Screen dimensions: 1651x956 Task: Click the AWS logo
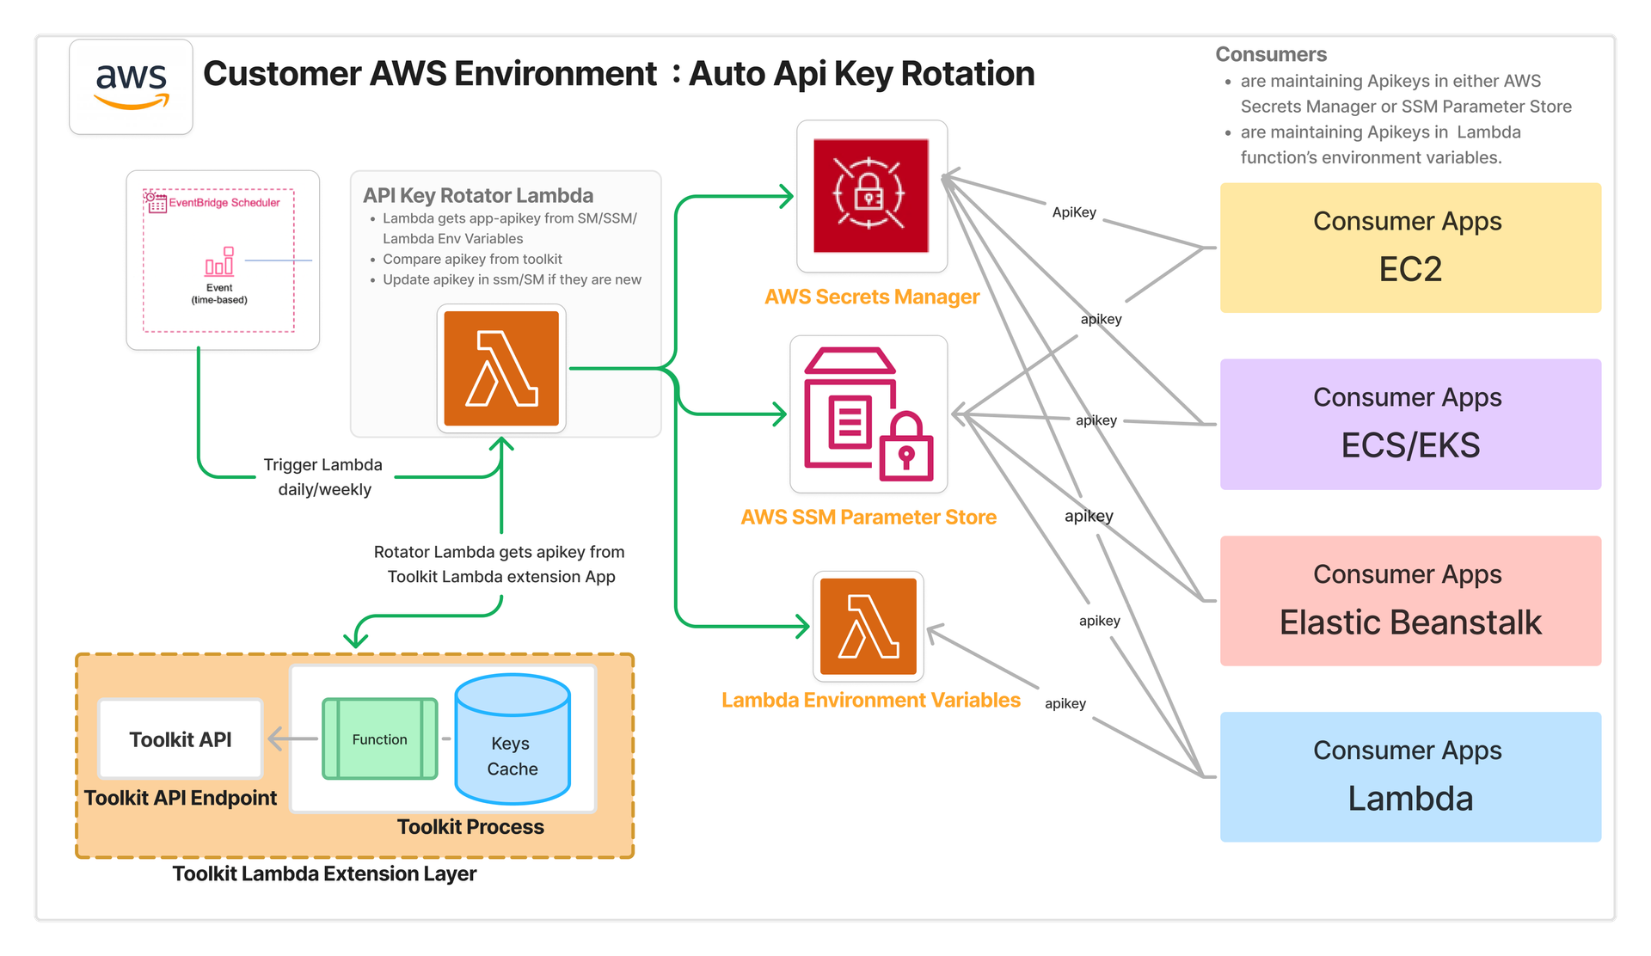pos(131,86)
